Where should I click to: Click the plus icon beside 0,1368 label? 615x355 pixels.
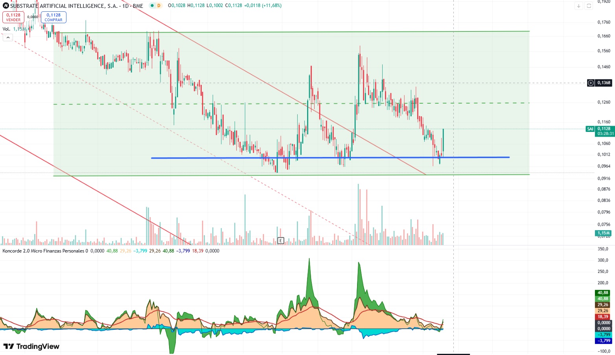point(591,83)
